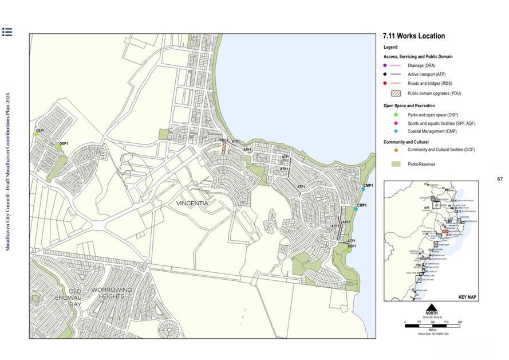Select the Drainage (DRA) purple legend symbol
Screen dimensions: 509x360
click(x=384, y=66)
